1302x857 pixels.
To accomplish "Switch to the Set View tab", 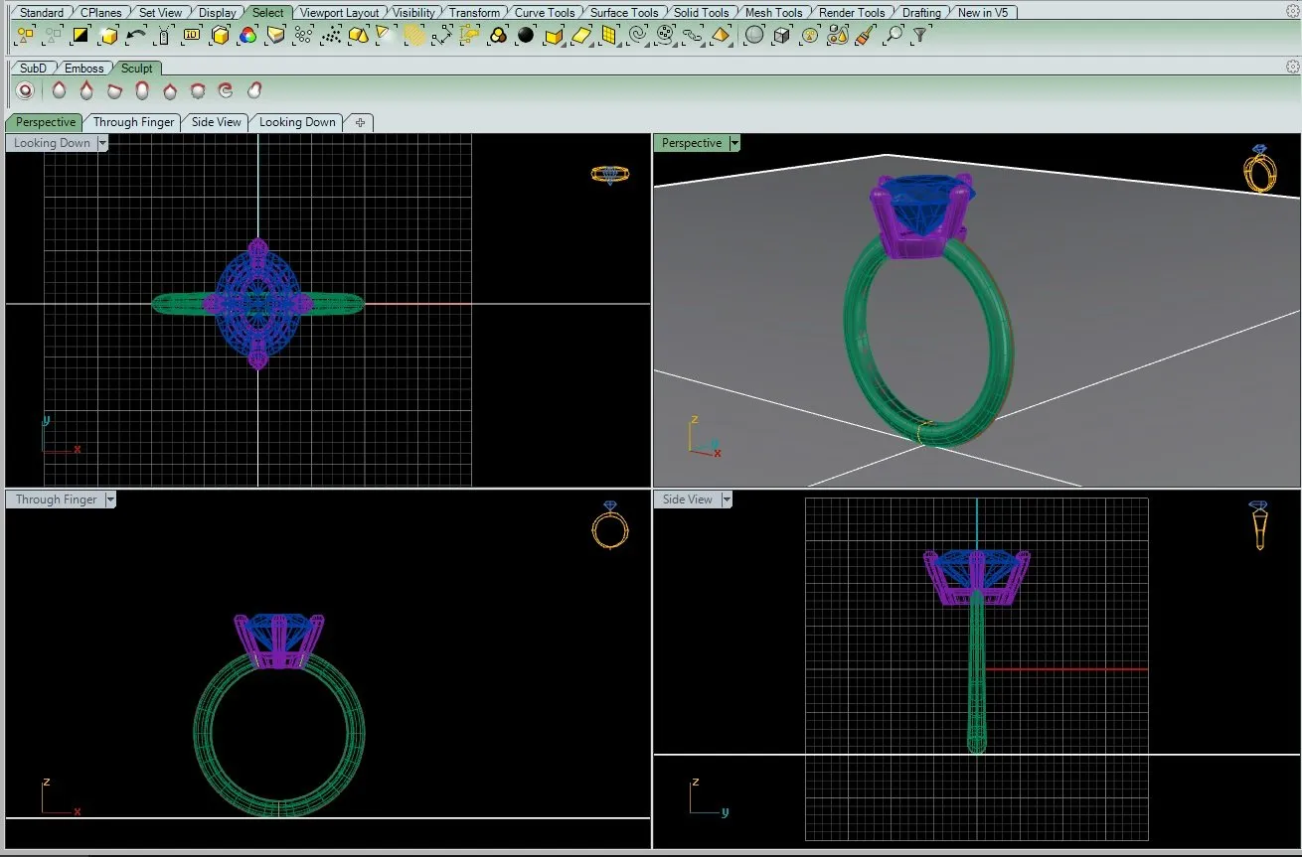I will (160, 13).
